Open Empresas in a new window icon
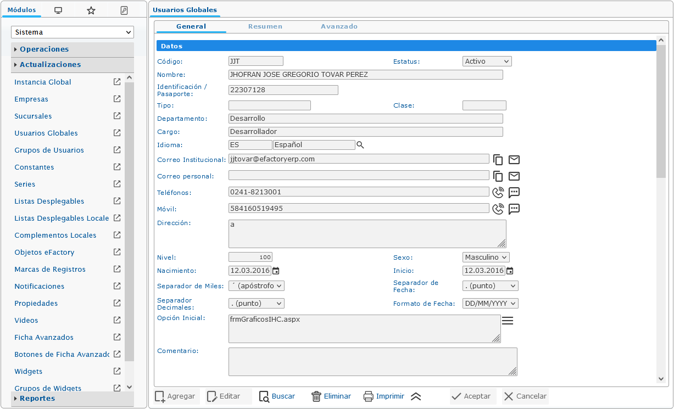Image resolution: width=674 pixels, height=409 pixels. click(x=117, y=99)
